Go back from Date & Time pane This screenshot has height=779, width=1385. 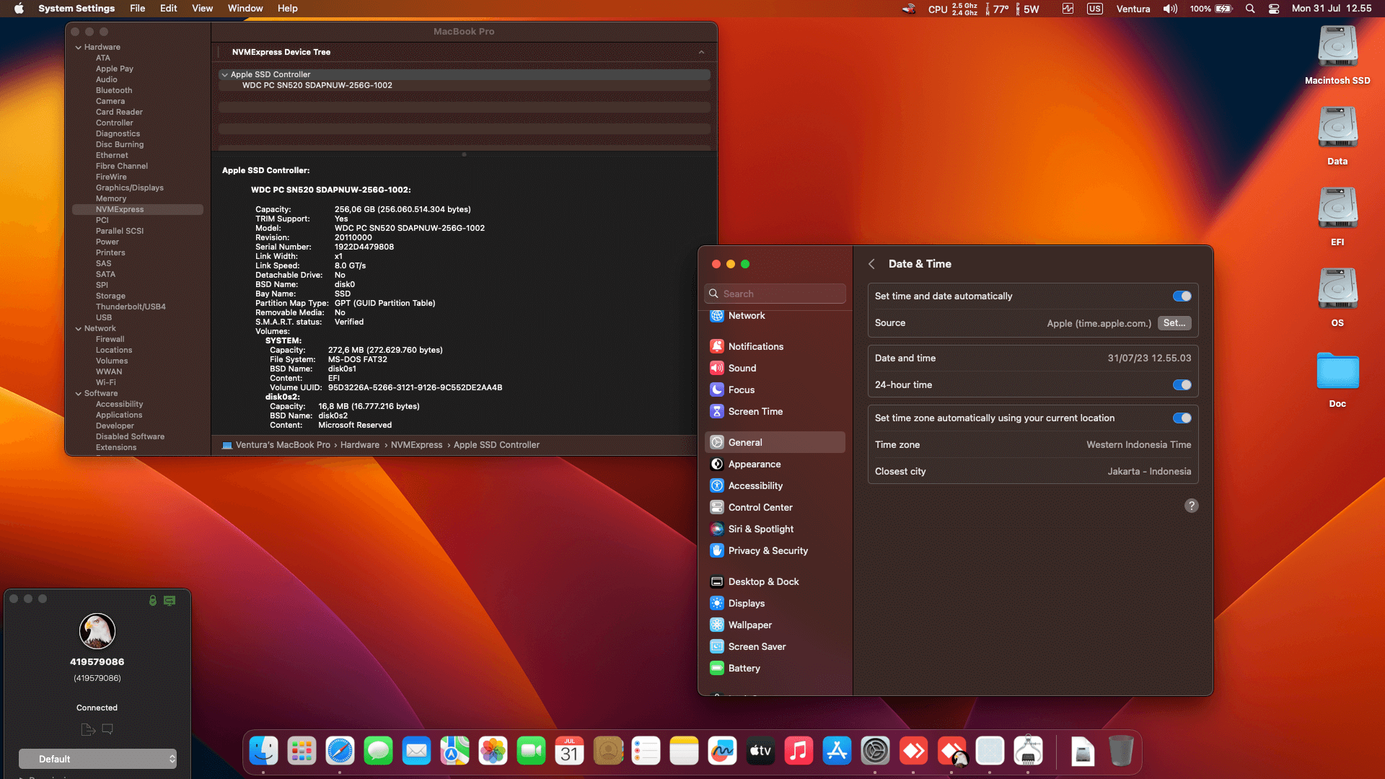(x=871, y=264)
